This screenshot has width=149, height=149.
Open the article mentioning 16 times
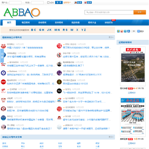28,111
